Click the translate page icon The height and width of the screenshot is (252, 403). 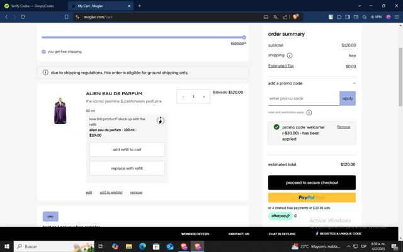(x=276, y=17)
